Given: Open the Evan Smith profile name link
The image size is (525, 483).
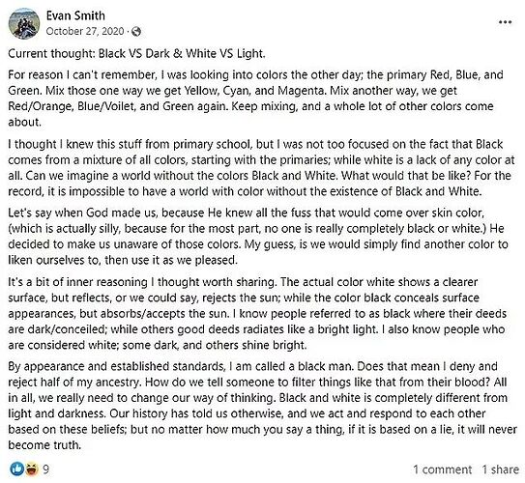Looking at the screenshot, I should 75,15.
